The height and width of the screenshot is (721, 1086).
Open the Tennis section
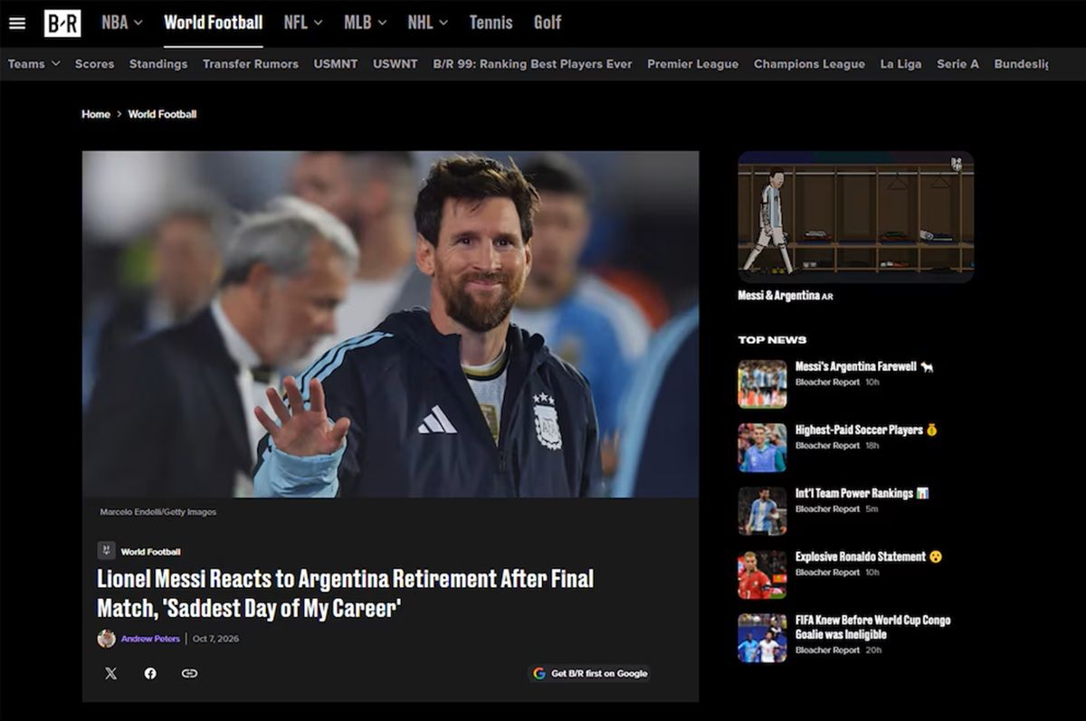point(491,23)
